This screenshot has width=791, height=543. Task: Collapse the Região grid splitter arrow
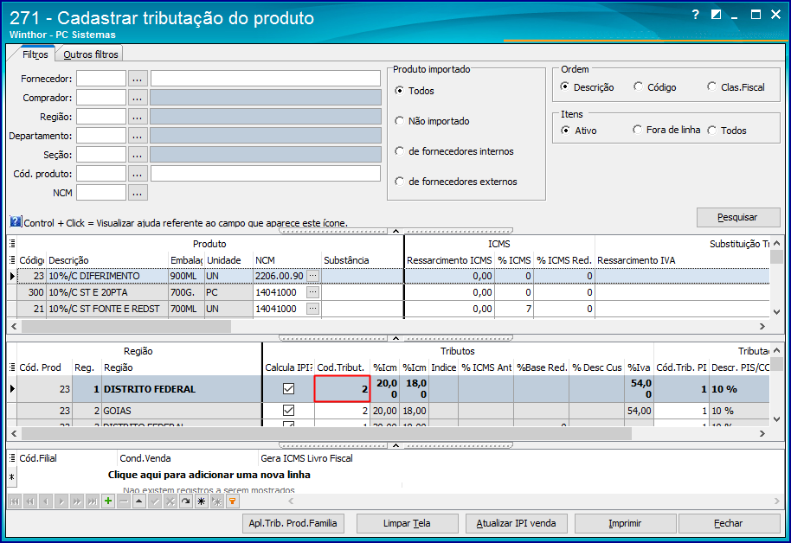pos(396,445)
